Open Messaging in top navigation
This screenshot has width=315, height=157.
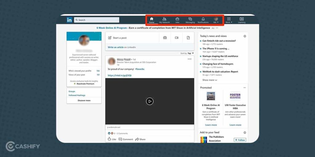(x=190, y=20)
